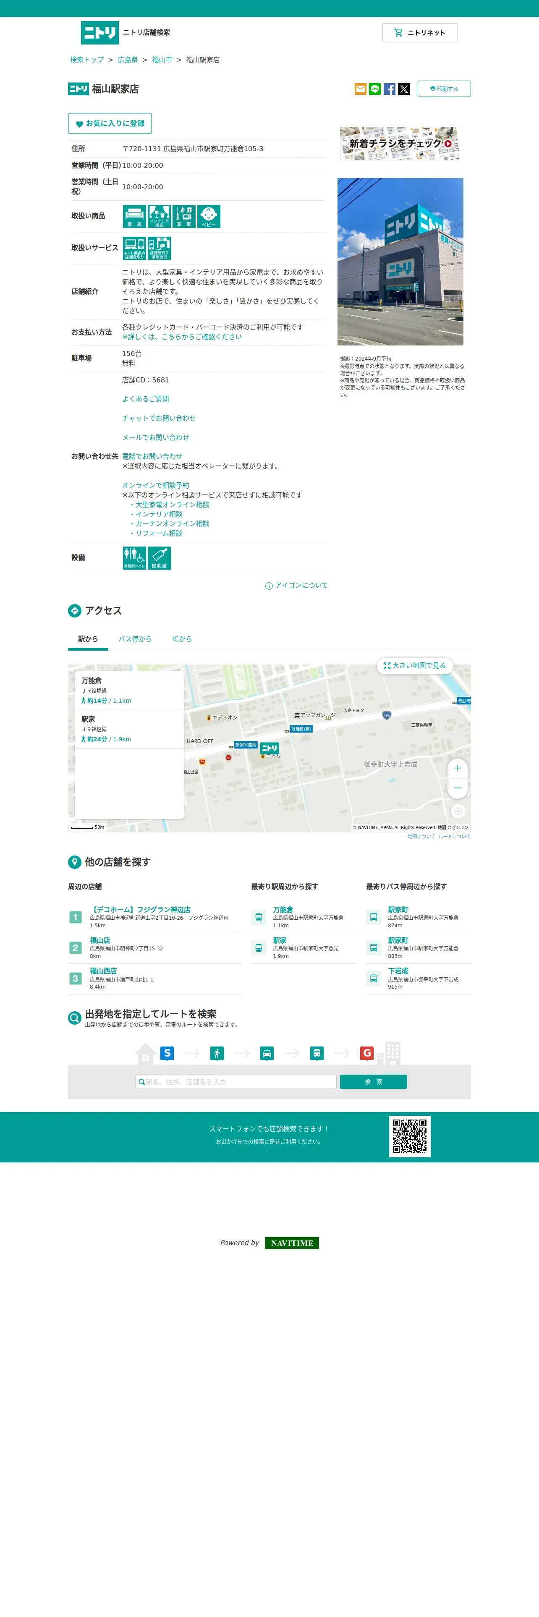Share the store page on X
Viewport: 539px width, 1617px height.
click(x=403, y=89)
